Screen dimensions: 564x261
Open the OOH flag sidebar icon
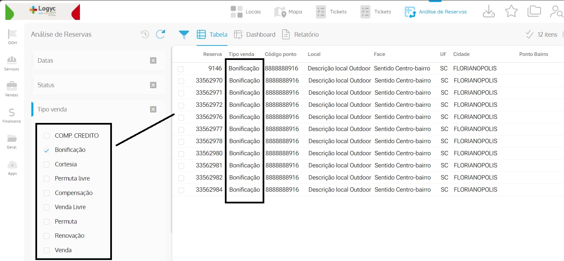click(12, 36)
